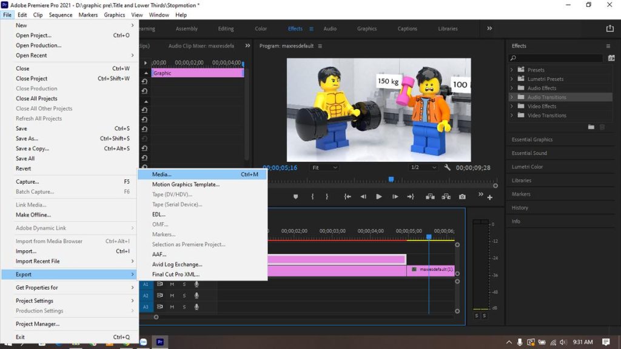The height and width of the screenshot is (349, 621).
Task: Click the Mark In icon
Action: [x=312, y=196]
